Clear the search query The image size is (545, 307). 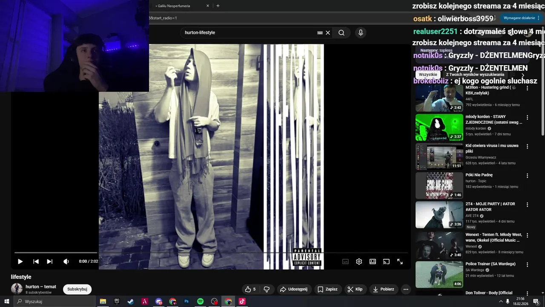pyautogui.click(x=328, y=32)
